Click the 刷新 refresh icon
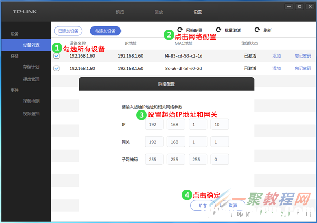Image resolution: width=317 pixels, height=223 pixels. [257, 30]
